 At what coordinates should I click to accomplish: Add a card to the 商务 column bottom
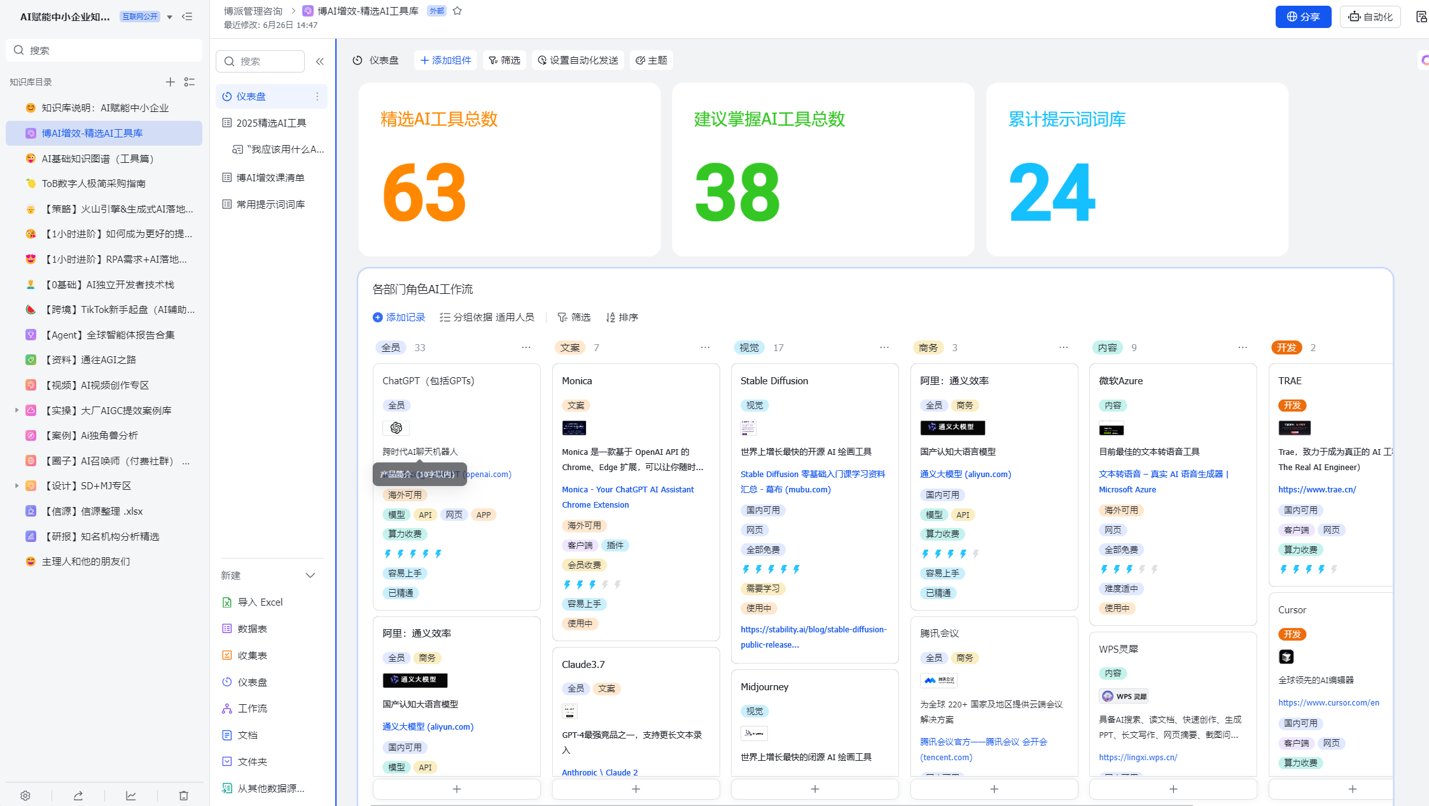tap(994, 789)
